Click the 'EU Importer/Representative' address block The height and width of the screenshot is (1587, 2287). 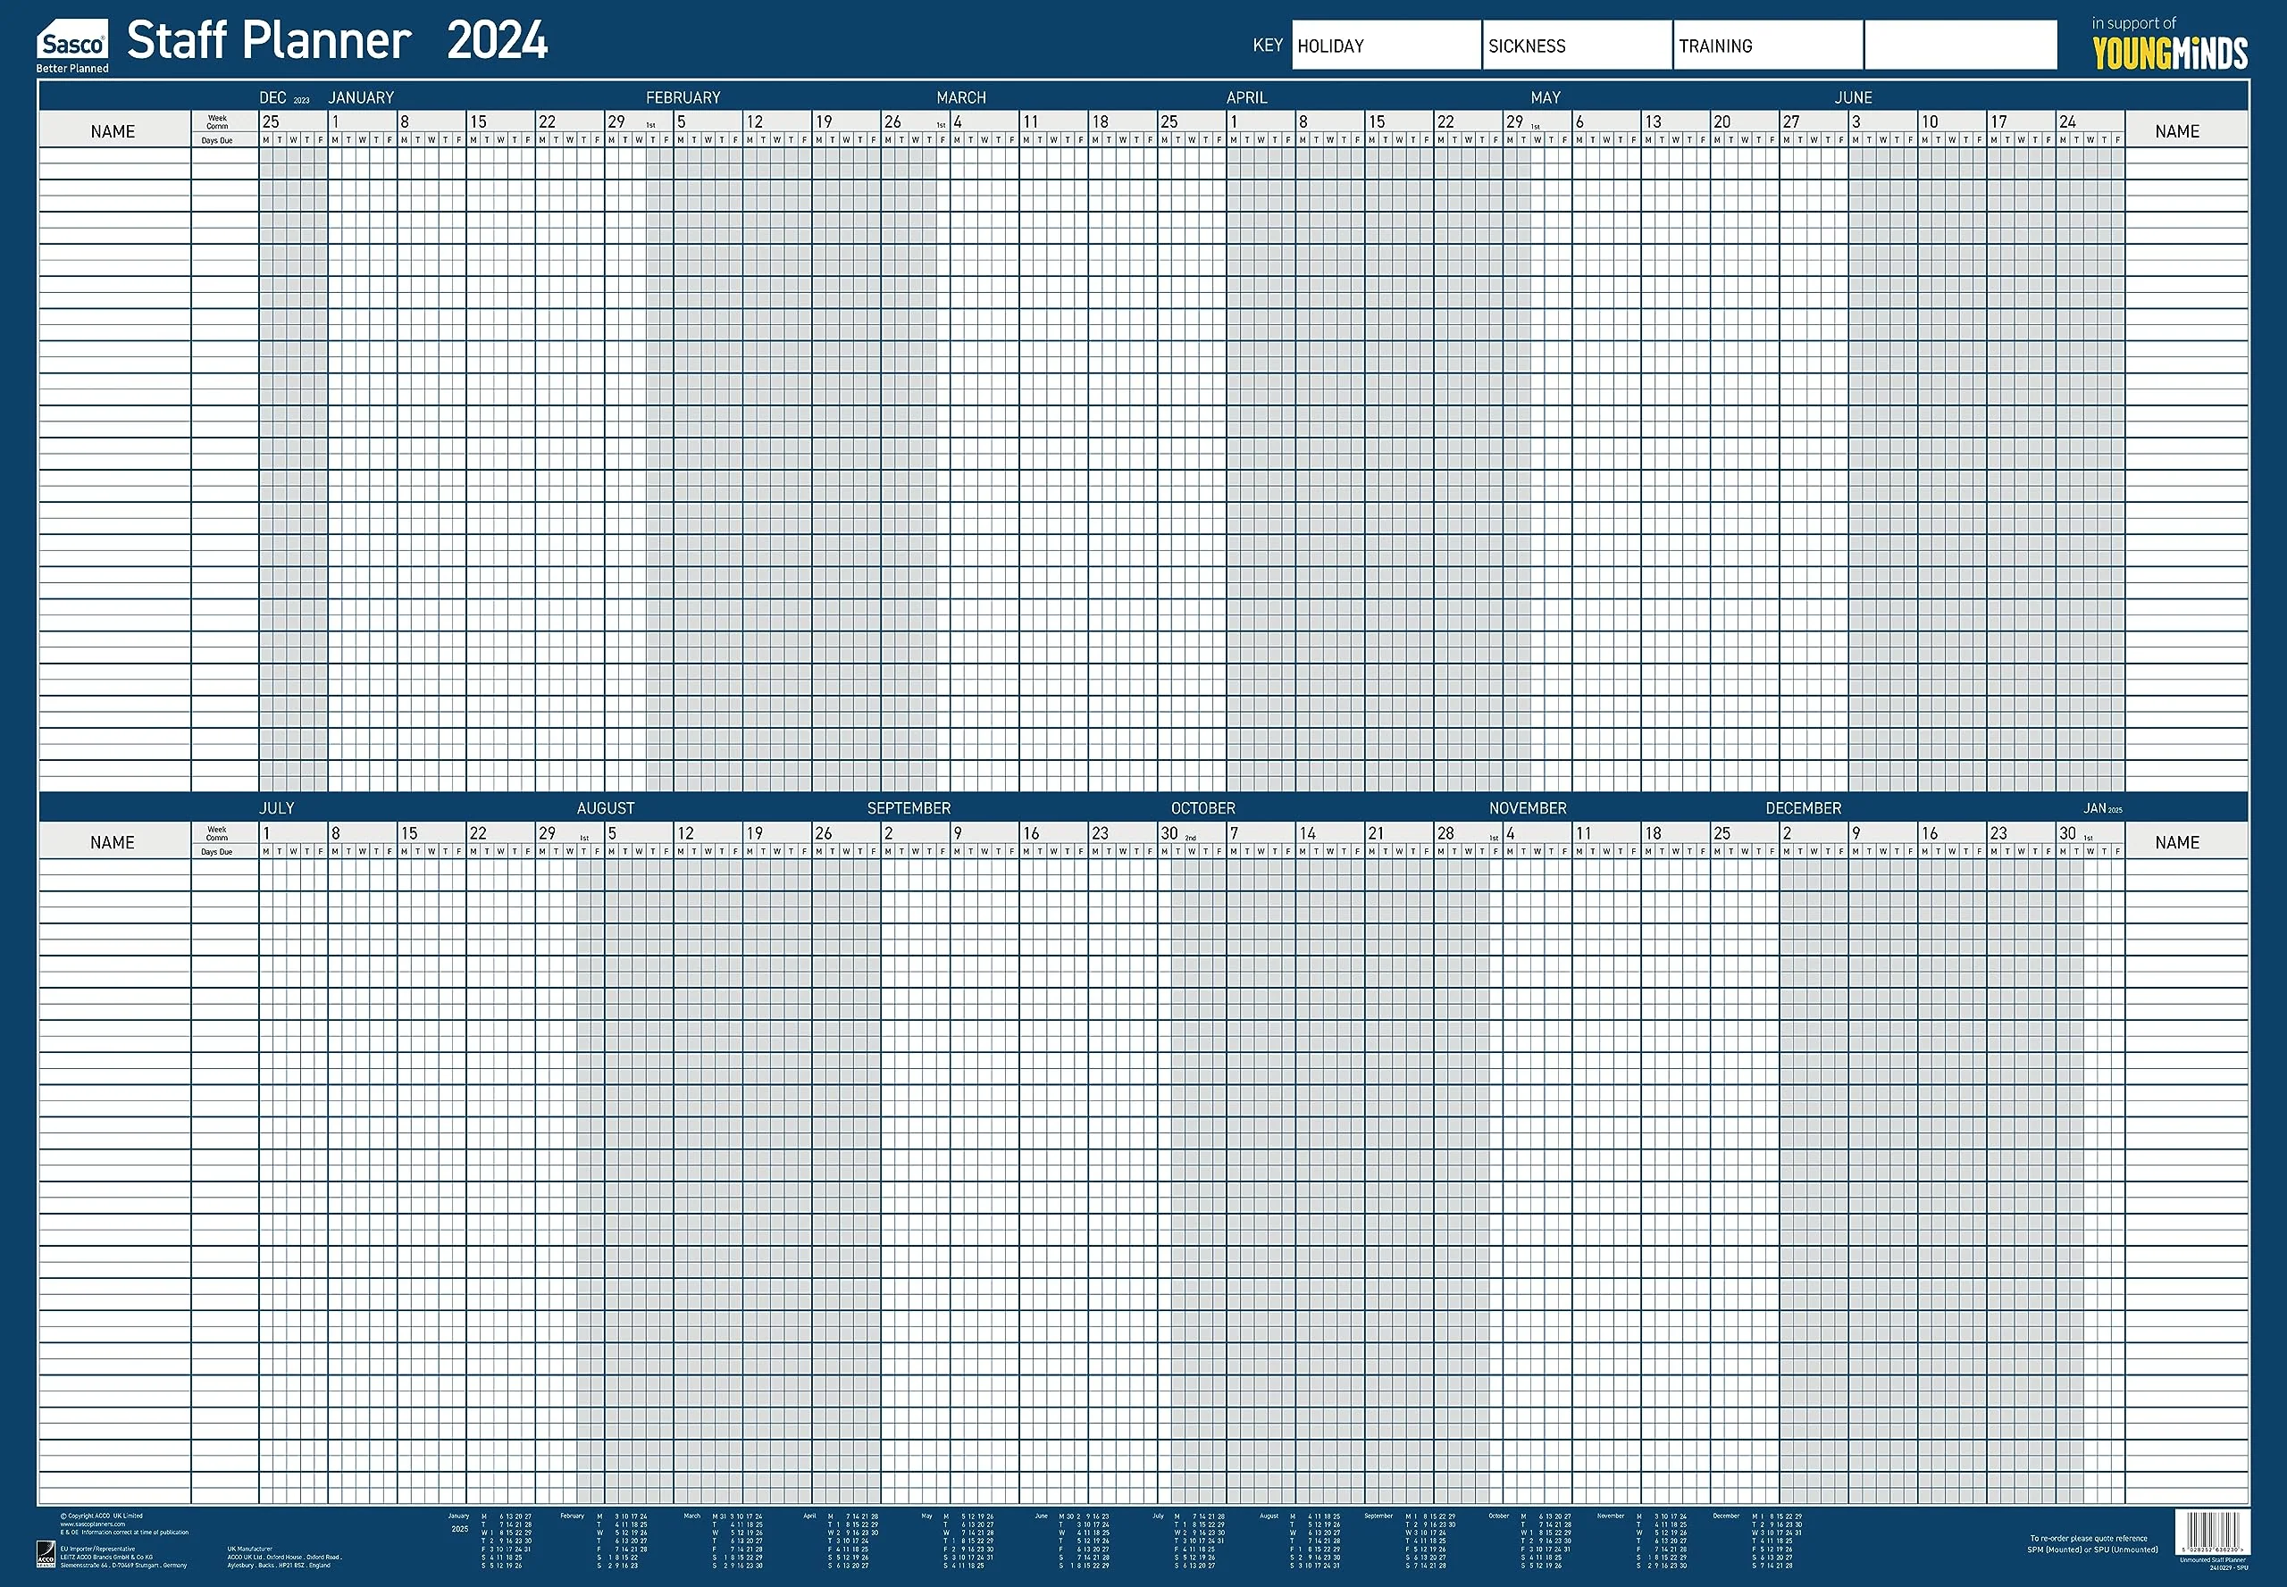coord(123,1558)
